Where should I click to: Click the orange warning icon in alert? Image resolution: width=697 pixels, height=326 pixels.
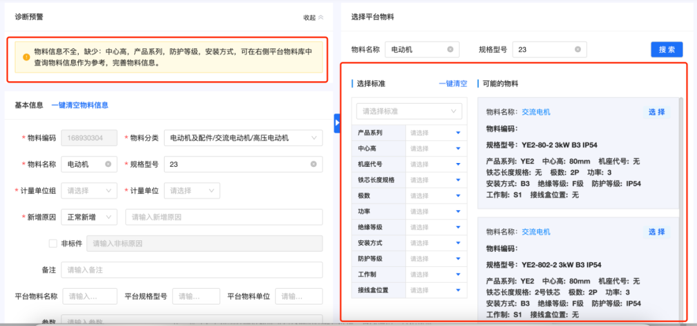(x=26, y=57)
